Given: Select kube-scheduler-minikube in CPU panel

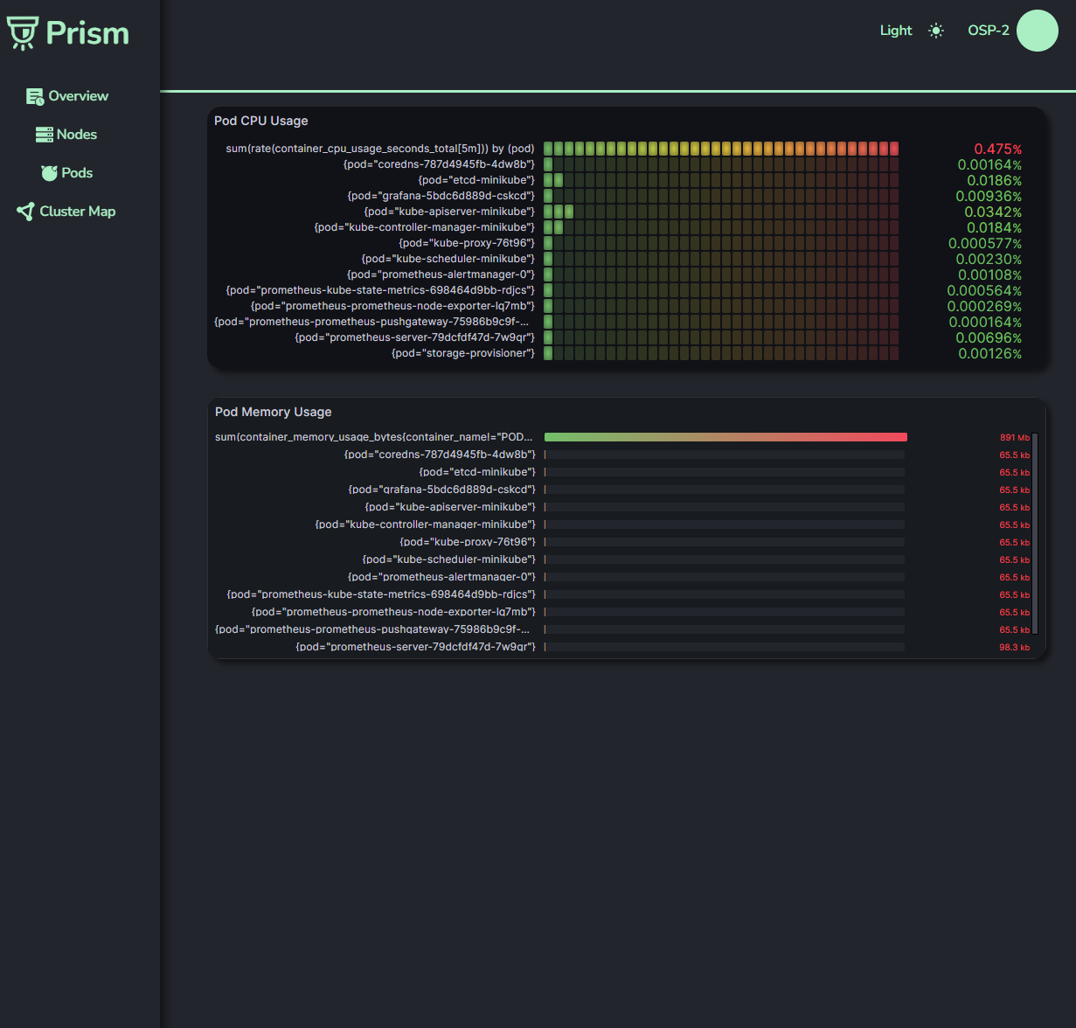Looking at the screenshot, I should pyautogui.click(x=448, y=259).
